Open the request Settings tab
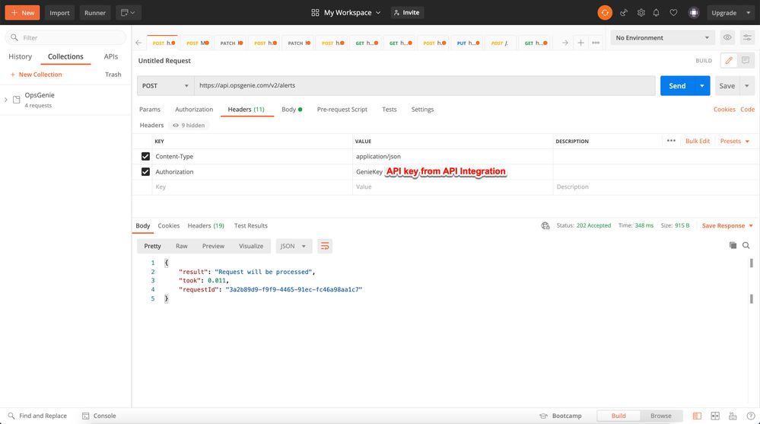Image resolution: width=760 pixels, height=424 pixels. pyautogui.click(x=422, y=109)
